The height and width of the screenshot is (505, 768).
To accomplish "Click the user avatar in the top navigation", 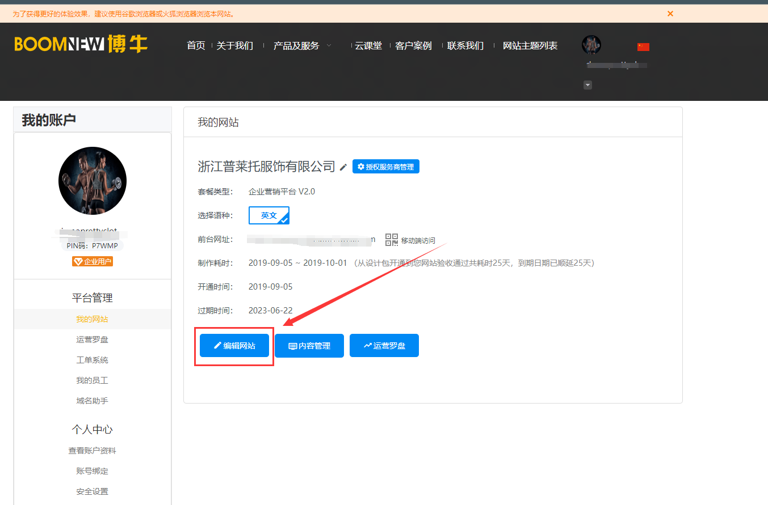I will point(591,45).
